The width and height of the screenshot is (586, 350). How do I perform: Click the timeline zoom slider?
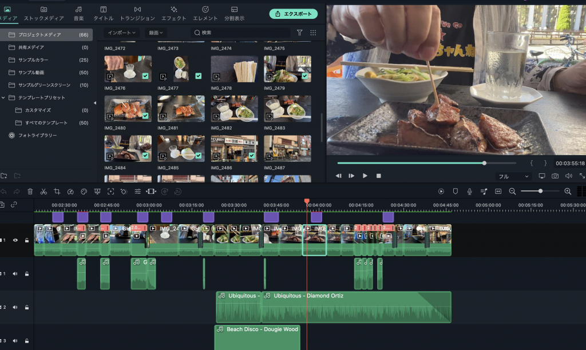[540, 191]
